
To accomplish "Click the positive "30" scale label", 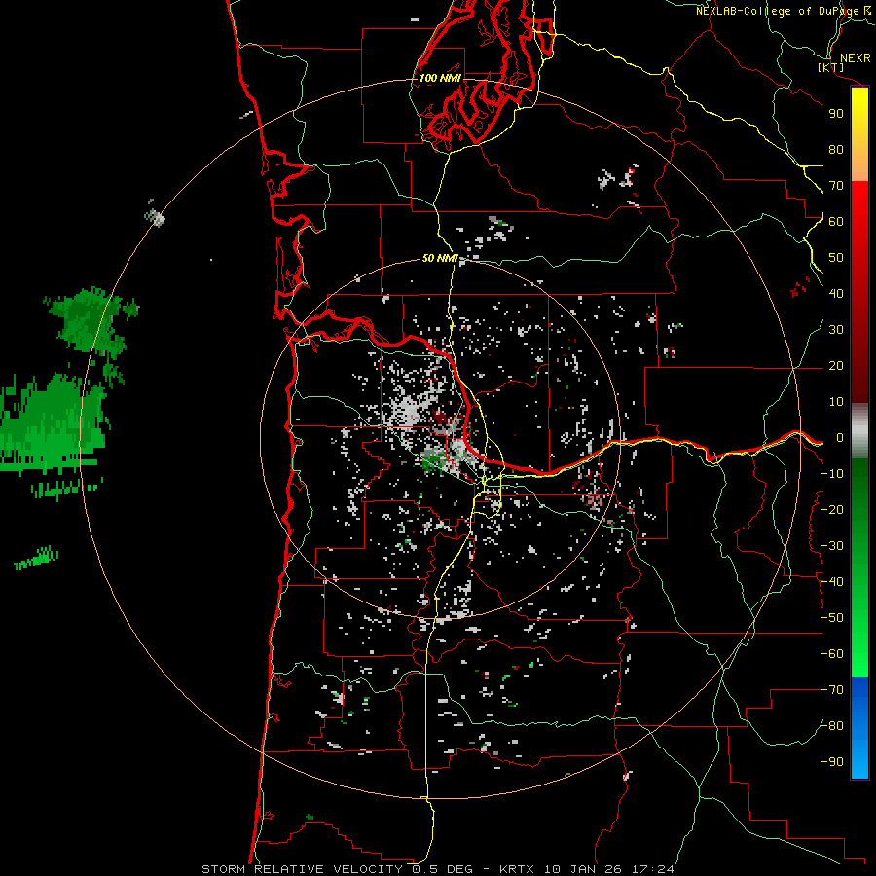I will point(836,330).
